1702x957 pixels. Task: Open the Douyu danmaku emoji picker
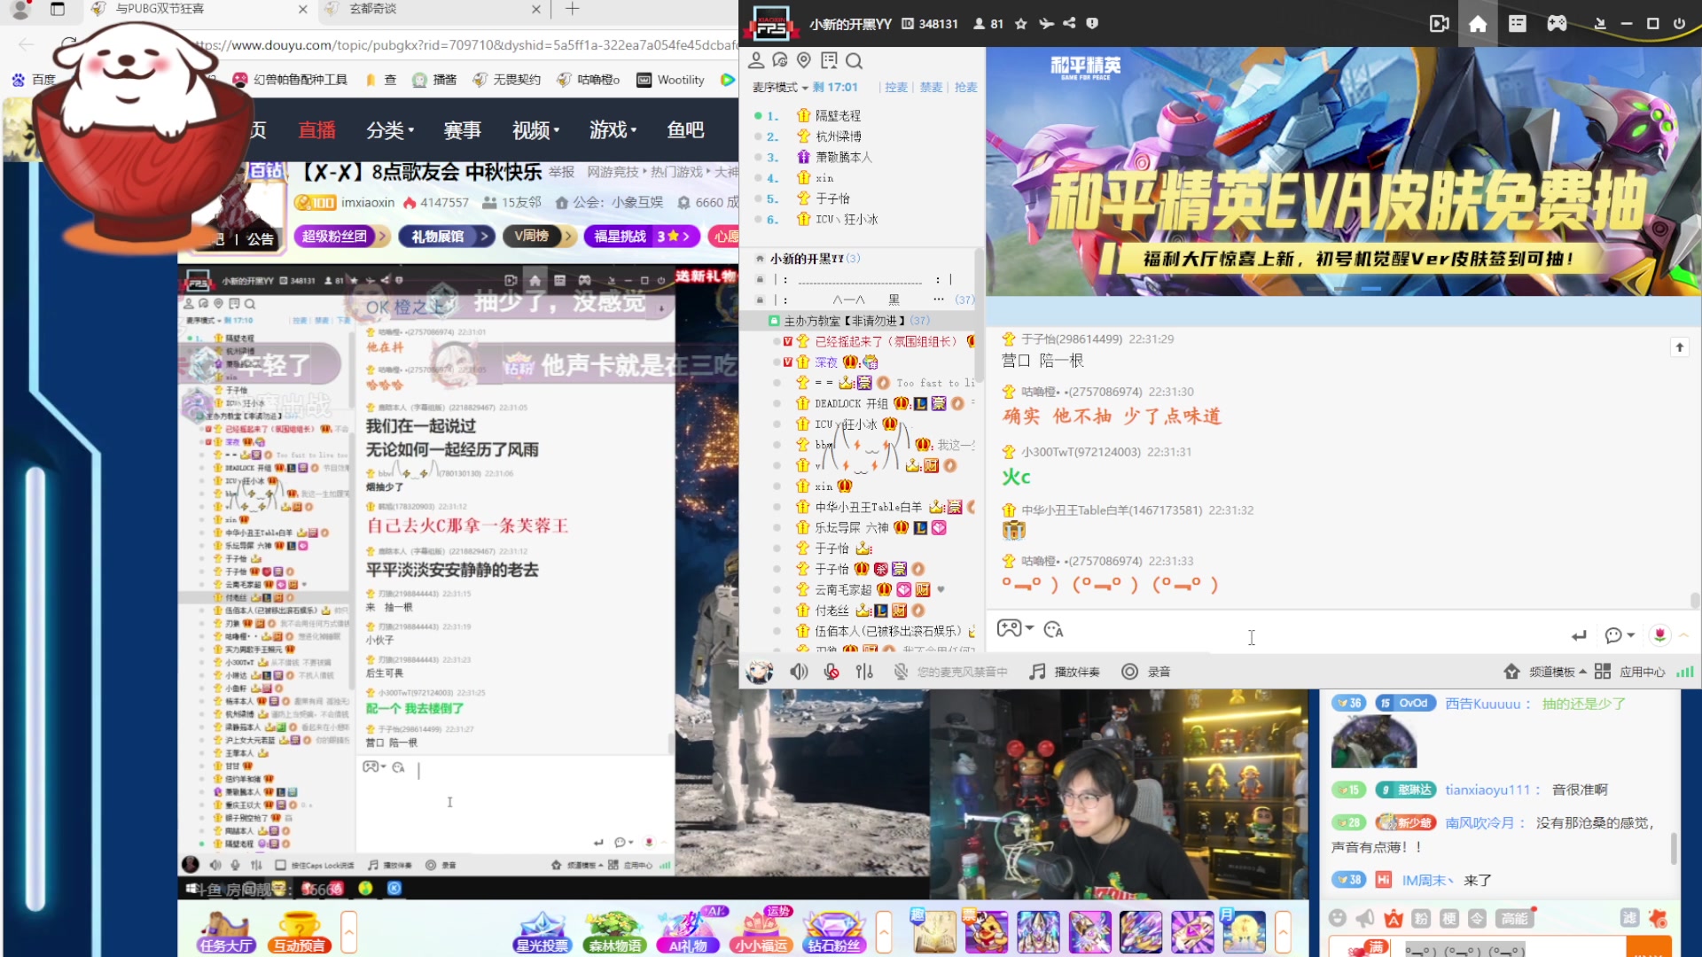[1338, 918]
